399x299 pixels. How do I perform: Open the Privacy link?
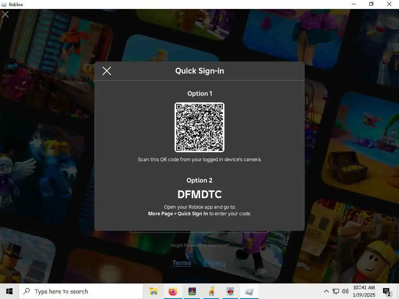215,263
